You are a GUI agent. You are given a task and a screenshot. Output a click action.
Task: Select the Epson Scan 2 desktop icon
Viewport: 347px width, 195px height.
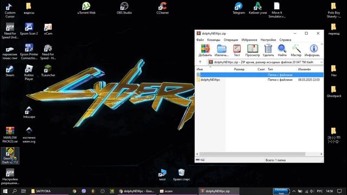(29, 29)
